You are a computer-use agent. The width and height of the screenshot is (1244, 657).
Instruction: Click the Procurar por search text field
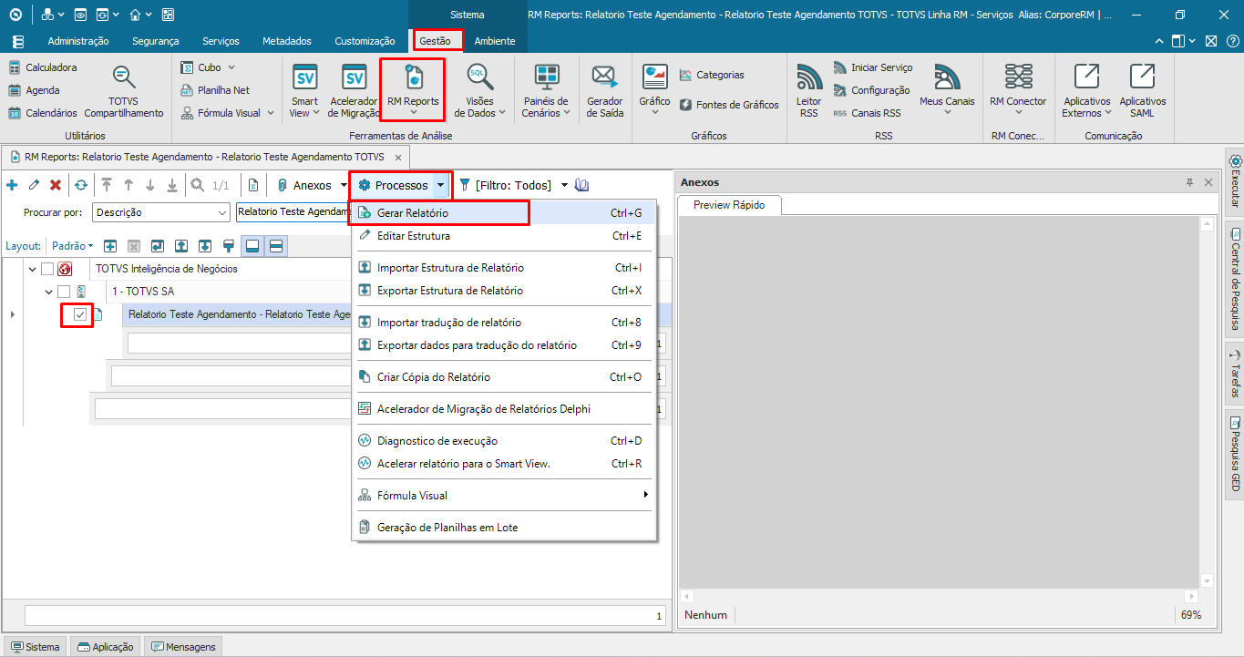click(x=293, y=212)
